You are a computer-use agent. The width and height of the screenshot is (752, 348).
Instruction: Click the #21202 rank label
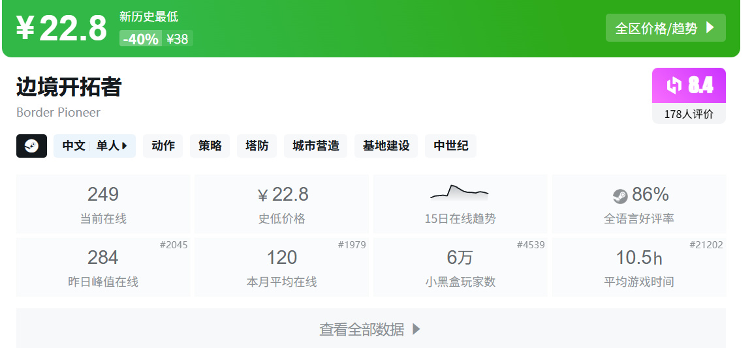point(706,245)
